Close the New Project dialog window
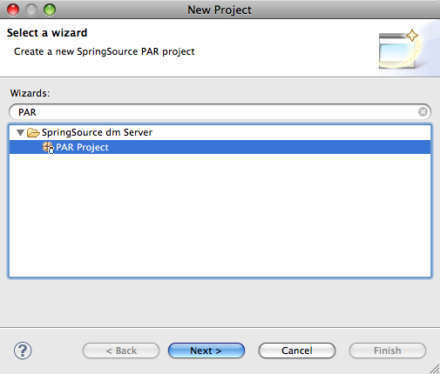440x374 pixels. click(x=13, y=10)
